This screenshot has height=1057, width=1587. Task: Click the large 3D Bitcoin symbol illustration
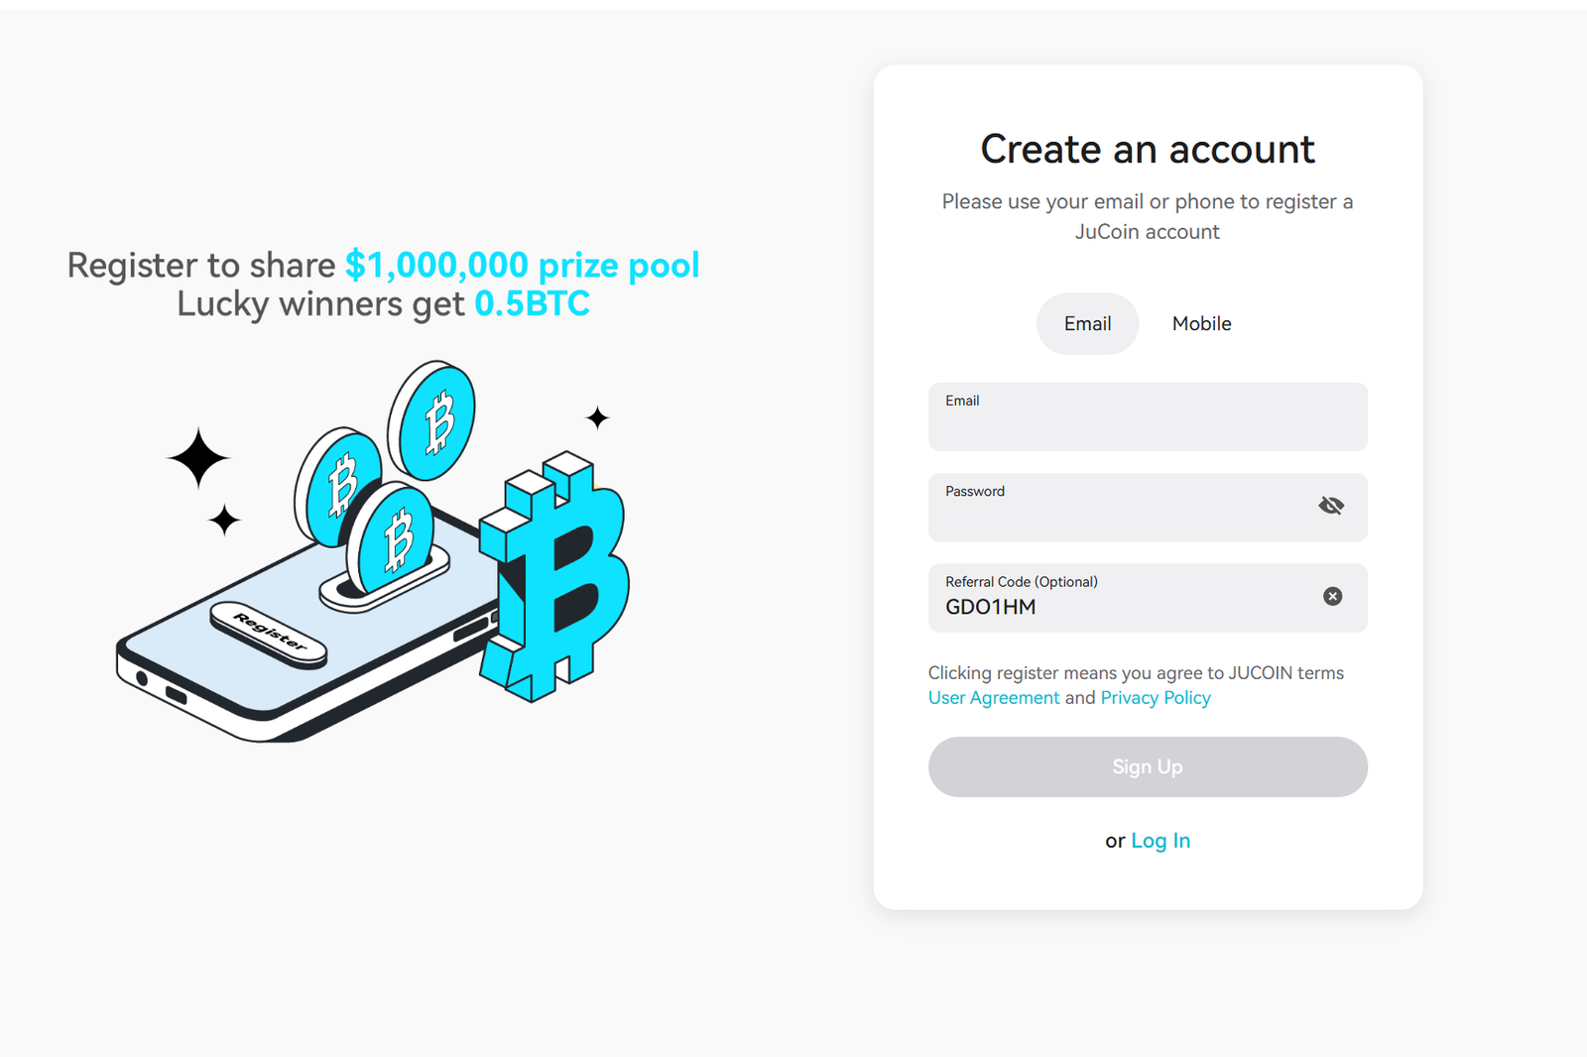tap(553, 577)
